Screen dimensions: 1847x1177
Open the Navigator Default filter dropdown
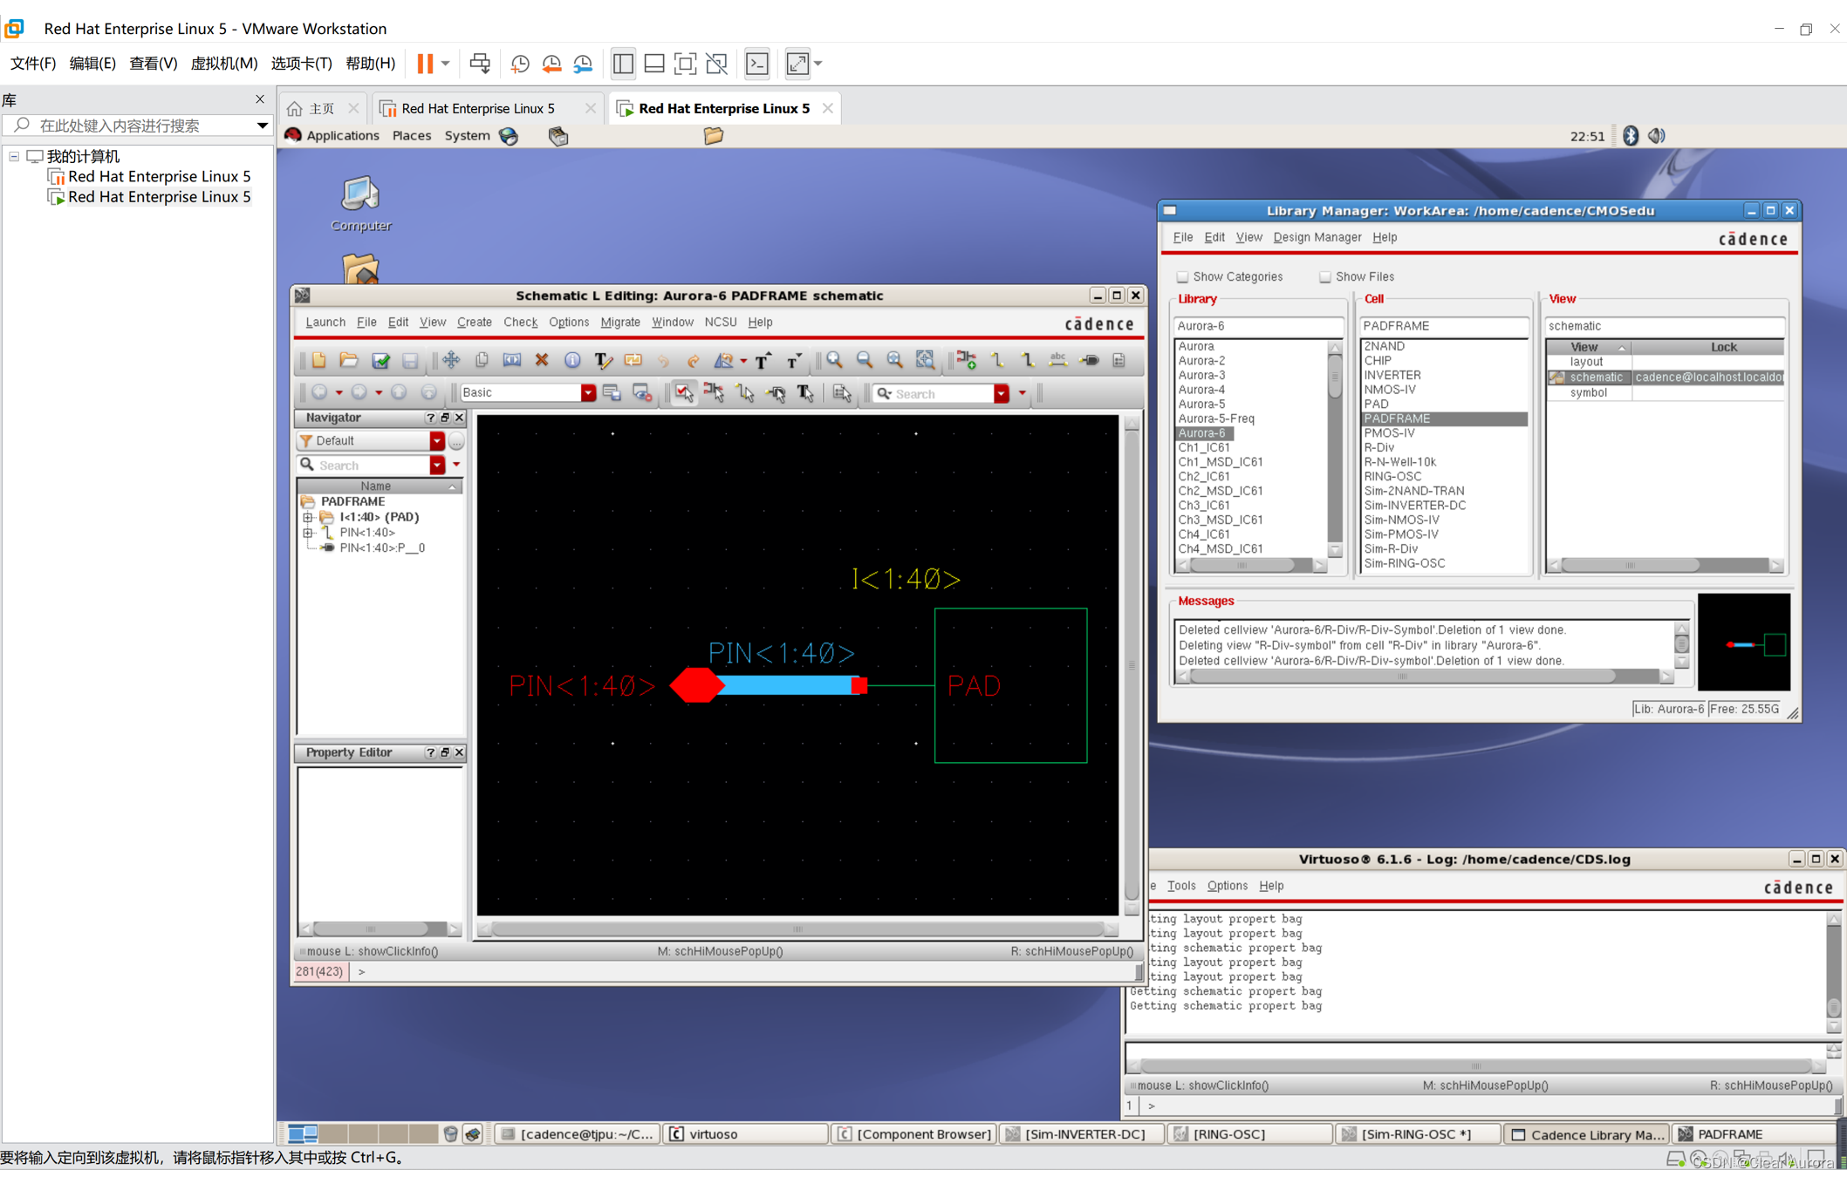(437, 441)
